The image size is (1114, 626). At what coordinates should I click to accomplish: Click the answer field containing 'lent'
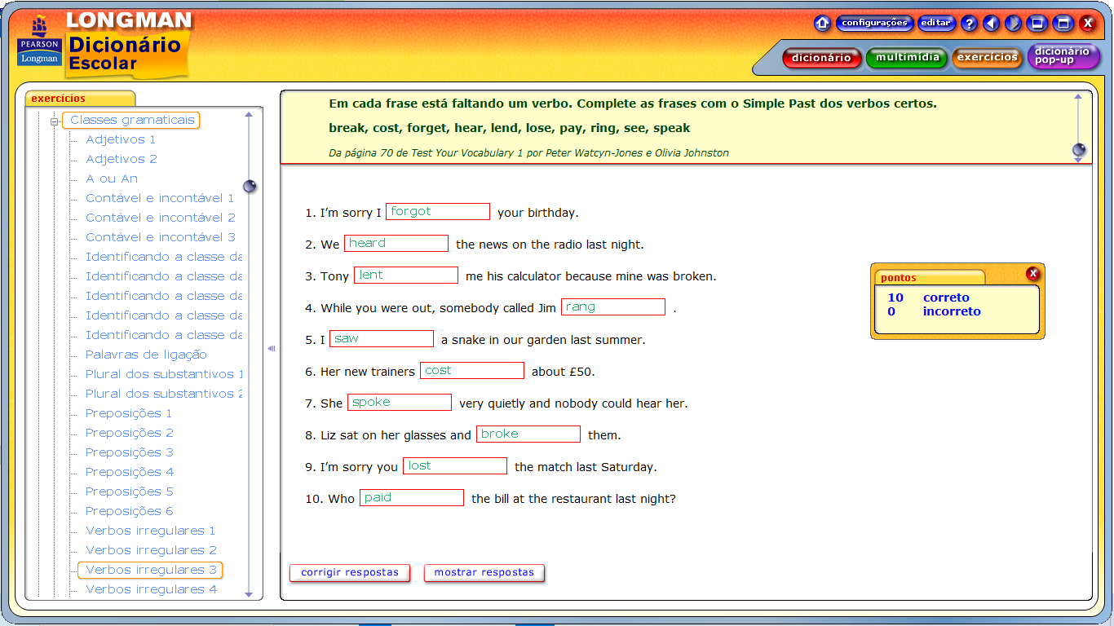click(x=406, y=275)
